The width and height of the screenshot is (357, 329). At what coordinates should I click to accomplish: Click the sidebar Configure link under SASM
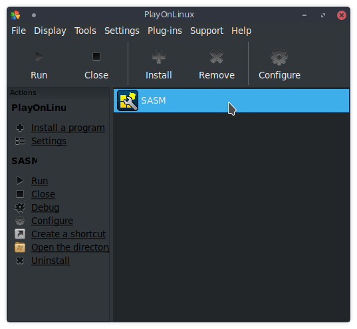coord(52,221)
